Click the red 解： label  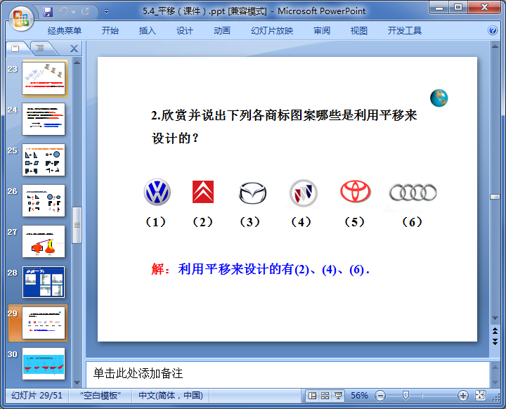pyautogui.click(x=161, y=269)
